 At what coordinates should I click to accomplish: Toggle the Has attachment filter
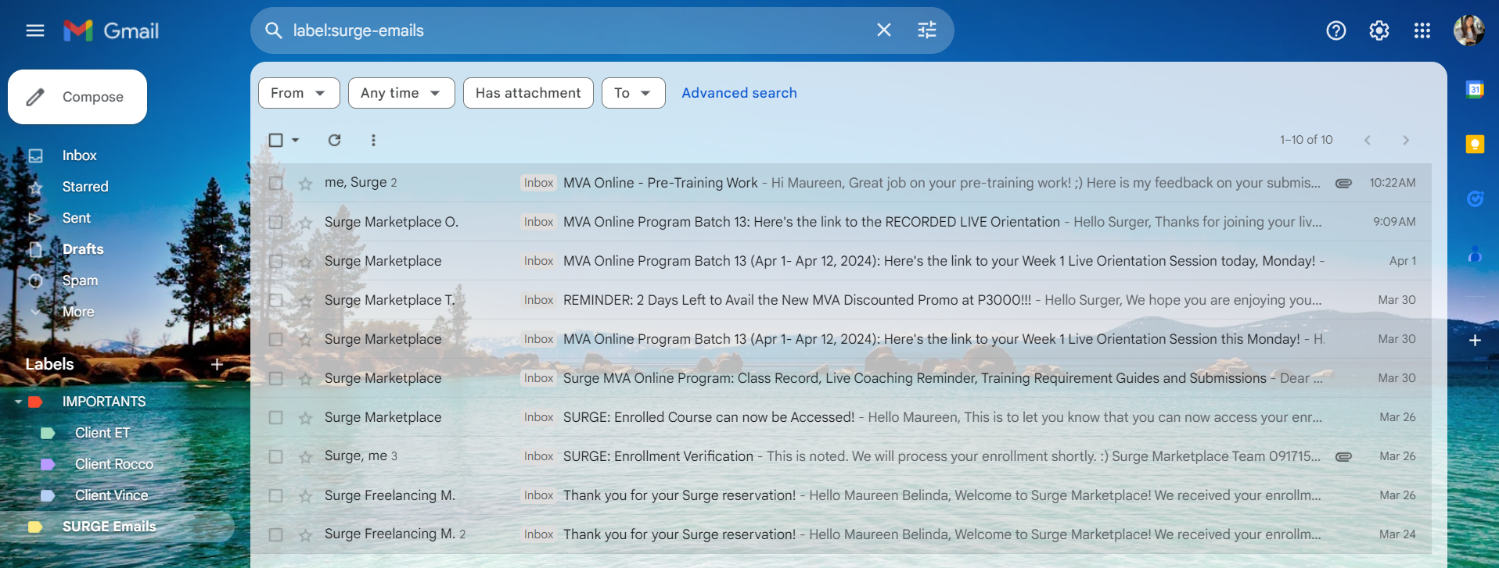(x=528, y=93)
